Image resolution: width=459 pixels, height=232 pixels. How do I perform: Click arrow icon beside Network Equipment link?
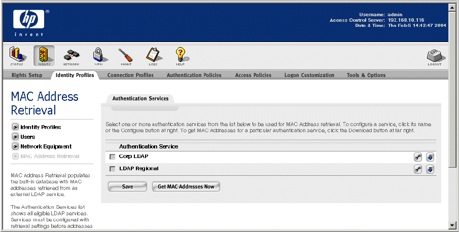15,146
